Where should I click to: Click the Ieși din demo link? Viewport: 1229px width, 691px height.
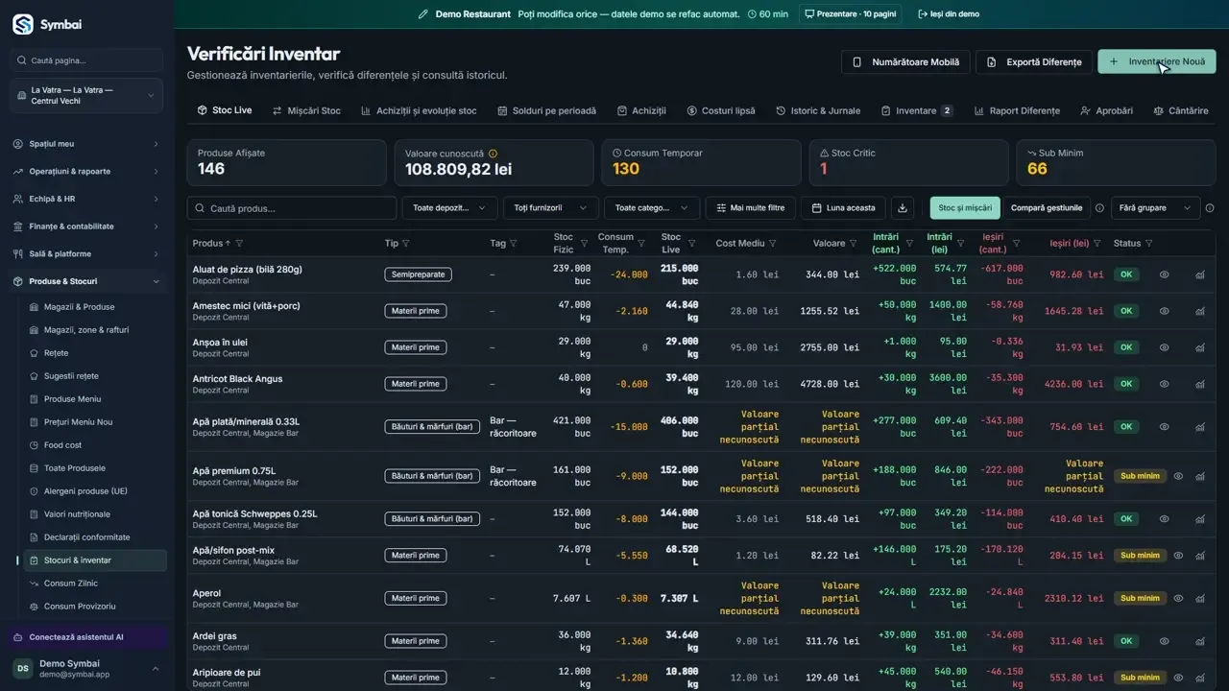[x=949, y=14]
